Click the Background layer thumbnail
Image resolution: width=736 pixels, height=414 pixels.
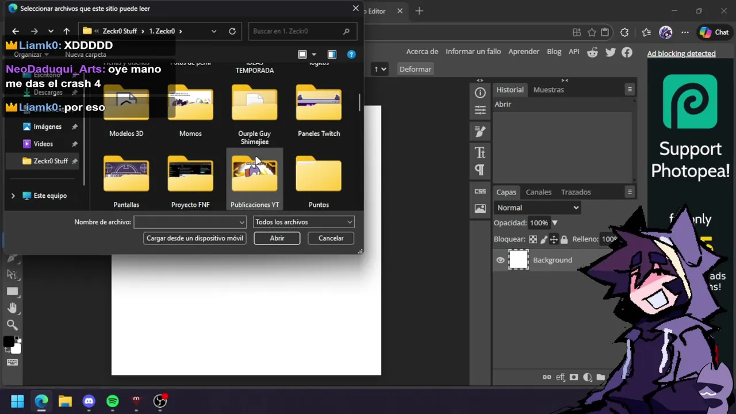(x=519, y=260)
